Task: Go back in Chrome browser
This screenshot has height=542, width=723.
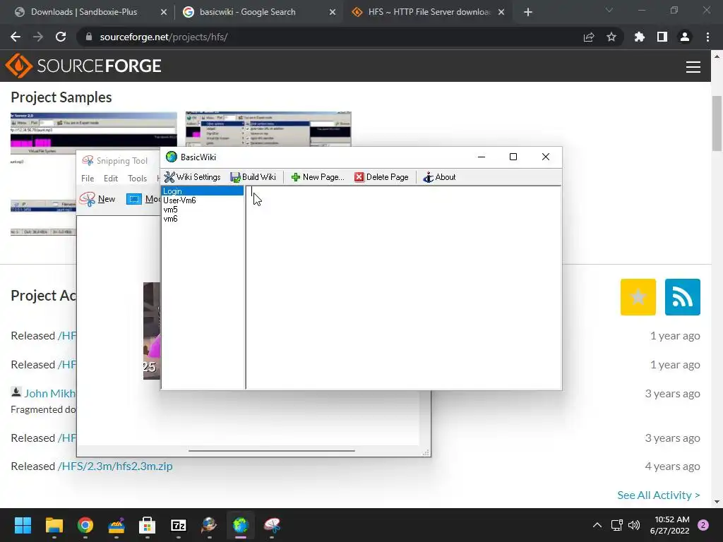Action: click(16, 37)
